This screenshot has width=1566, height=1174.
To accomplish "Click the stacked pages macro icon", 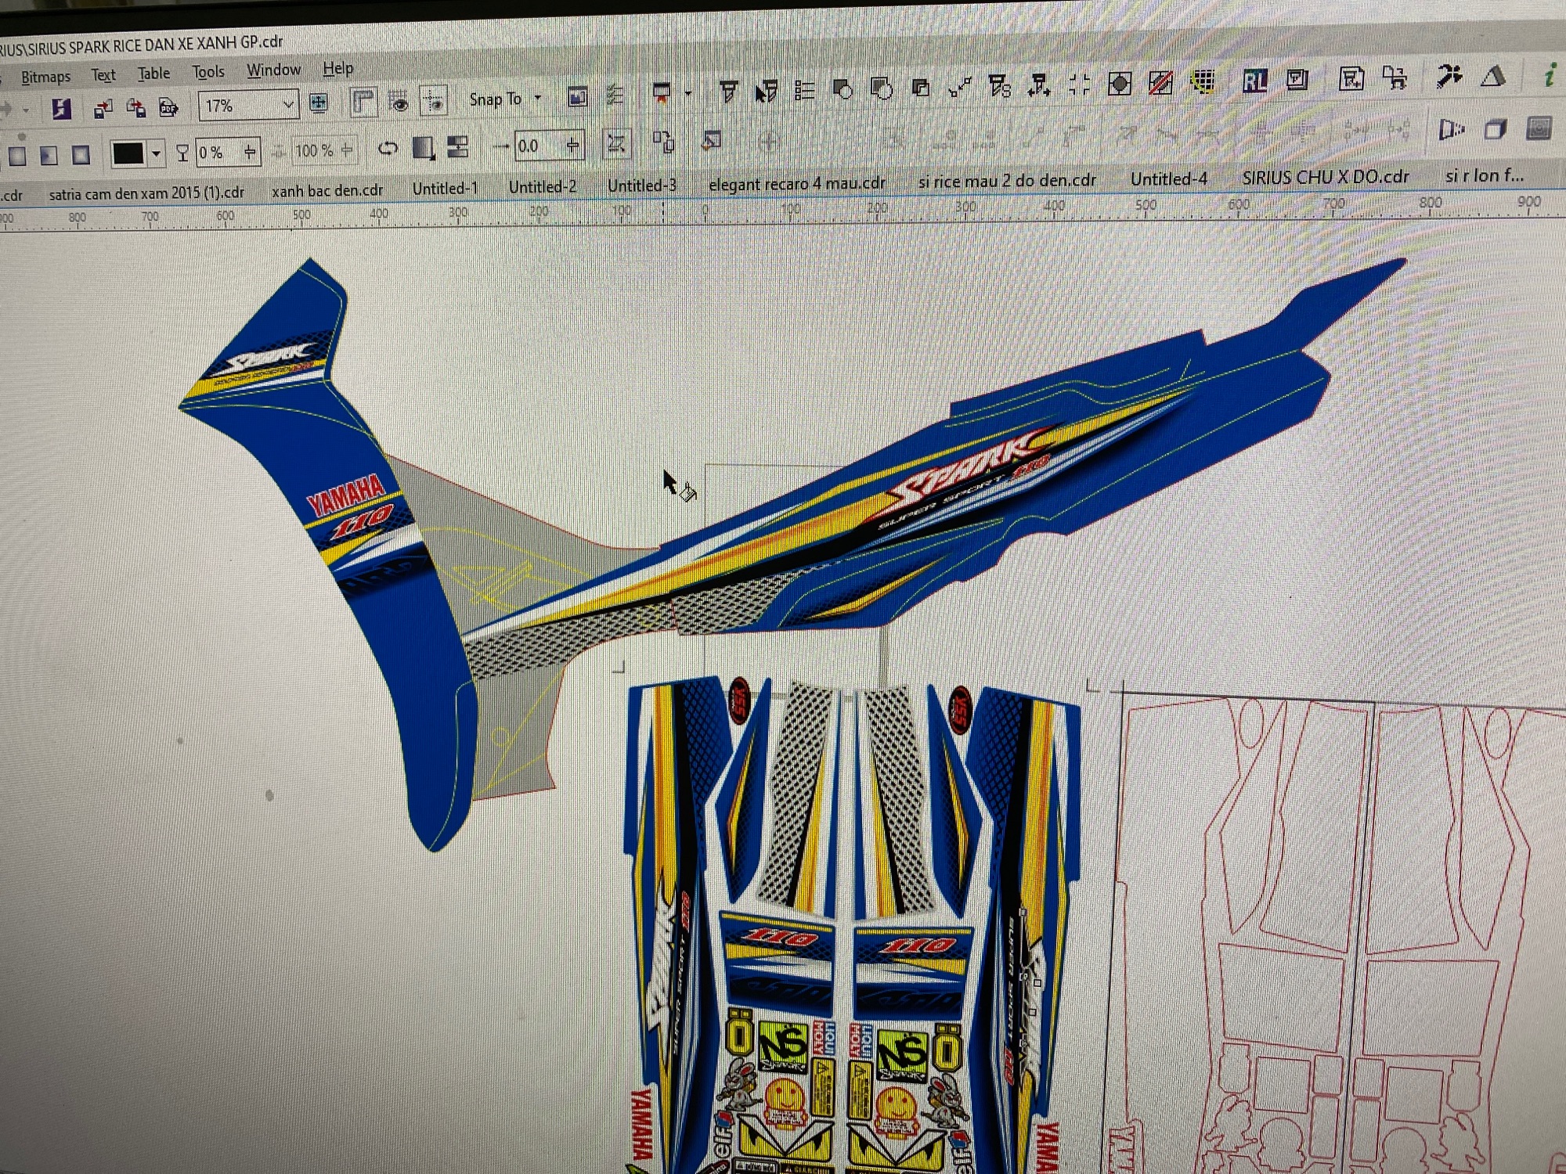I will tap(1297, 79).
